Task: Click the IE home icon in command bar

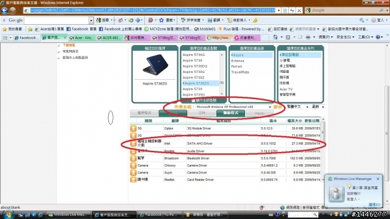Action: click(x=275, y=37)
